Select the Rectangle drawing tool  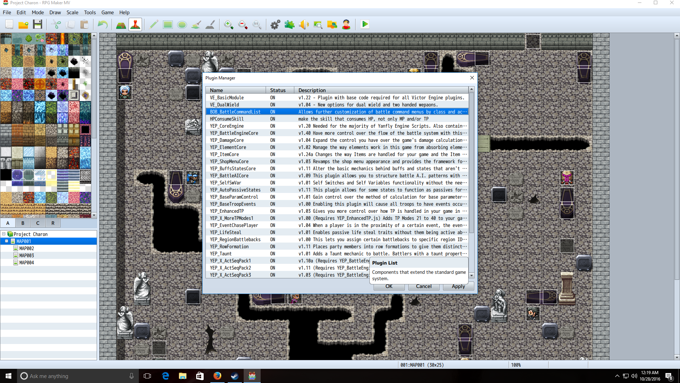tap(168, 24)
